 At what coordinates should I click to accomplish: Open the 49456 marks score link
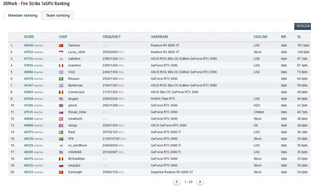33,45
